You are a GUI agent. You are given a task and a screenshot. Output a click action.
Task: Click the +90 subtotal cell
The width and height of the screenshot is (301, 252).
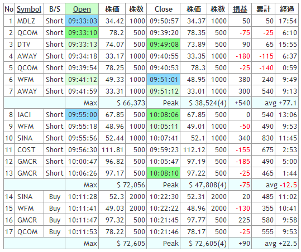click(x=240, y=243)
